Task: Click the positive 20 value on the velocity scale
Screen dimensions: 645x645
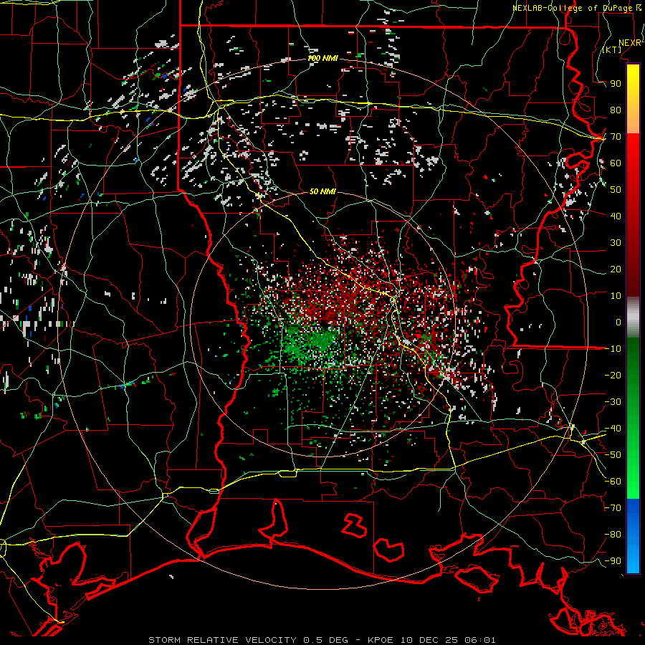Action: tap(616, 269)
